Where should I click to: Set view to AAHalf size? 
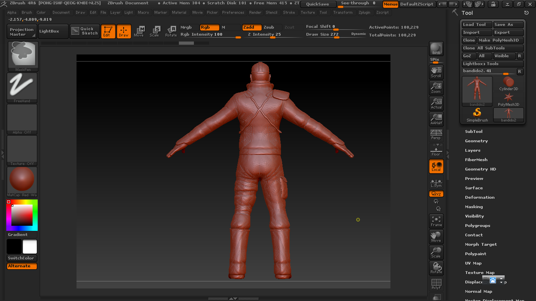pyautogui.click(x=436, y=119)
